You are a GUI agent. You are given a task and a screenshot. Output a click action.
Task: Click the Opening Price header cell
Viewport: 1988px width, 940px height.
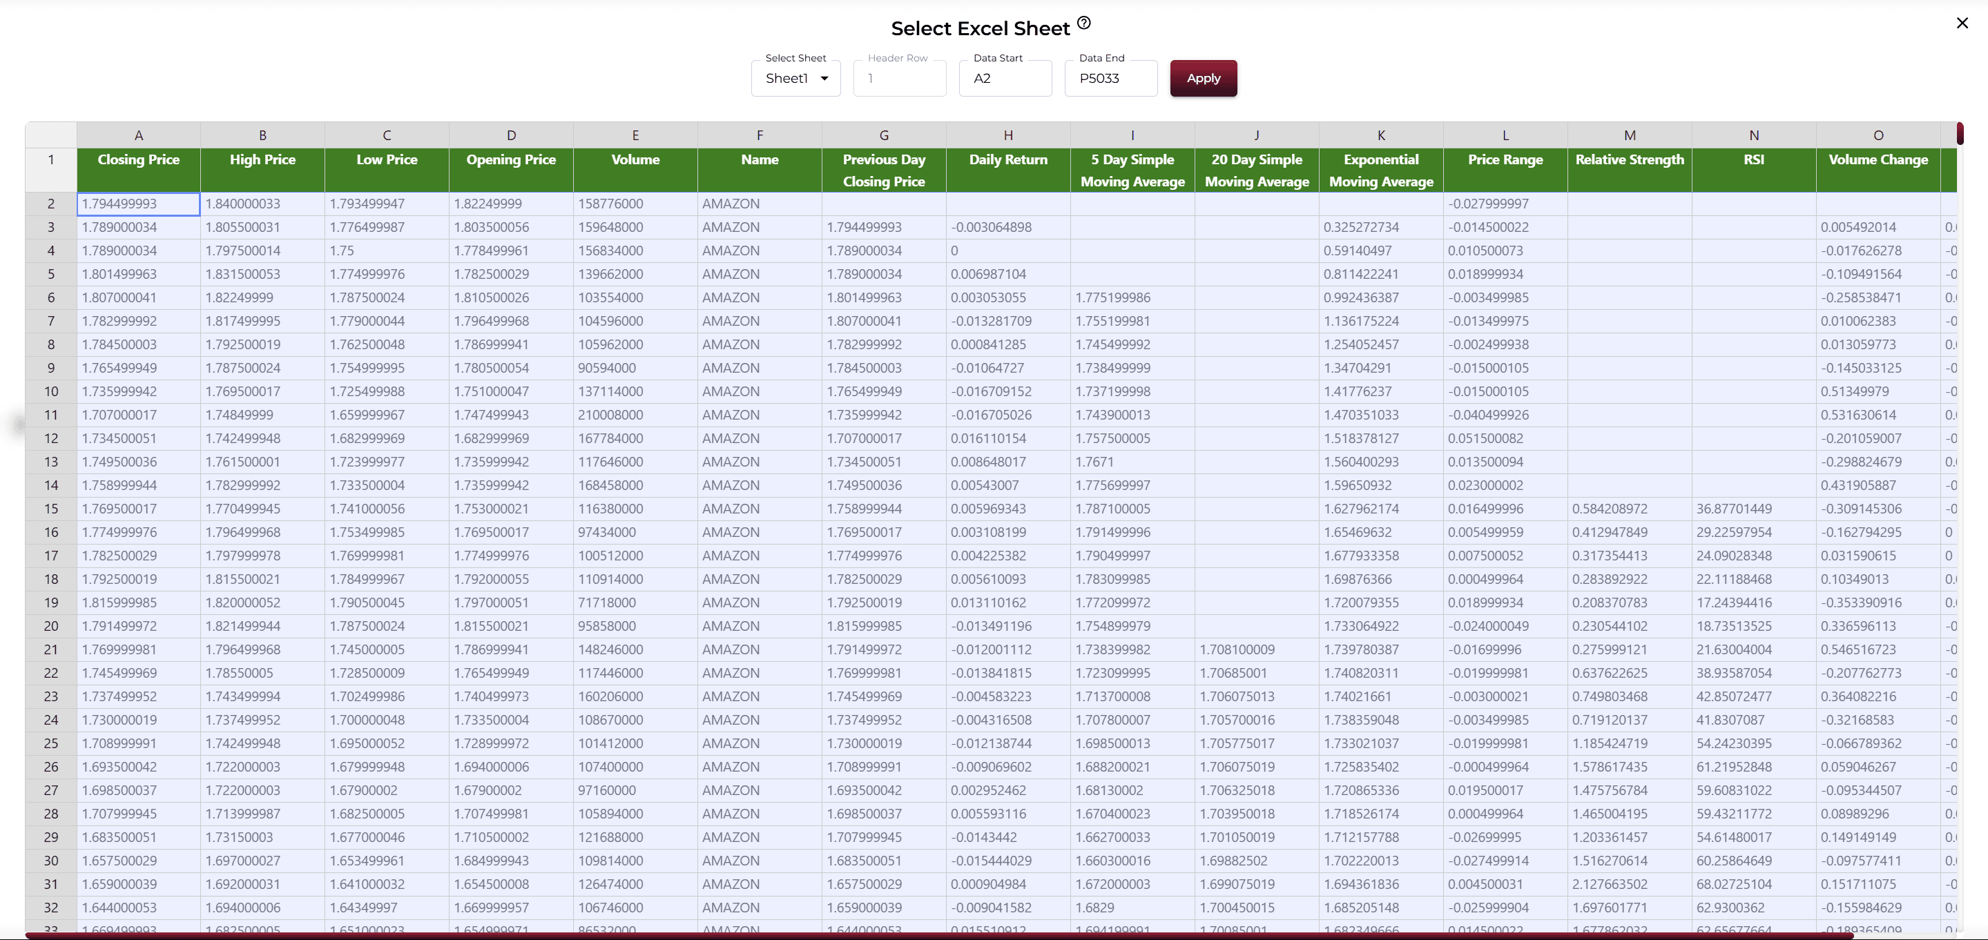click(x=512, y=170)
